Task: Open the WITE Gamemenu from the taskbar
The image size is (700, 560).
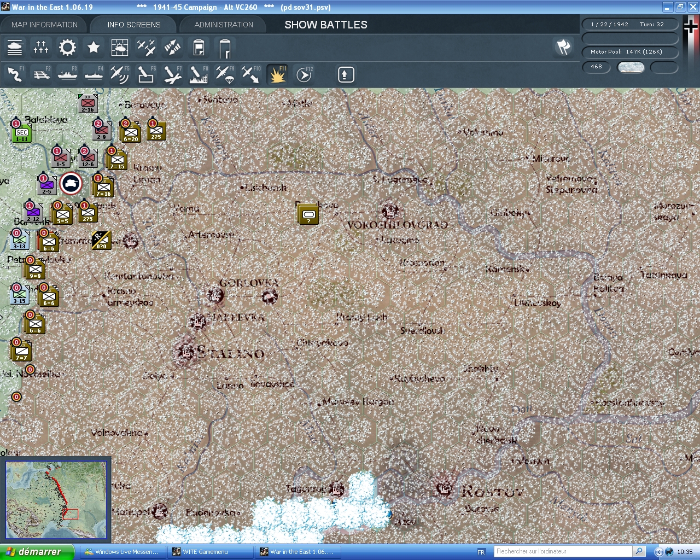Action: point(211,552)
